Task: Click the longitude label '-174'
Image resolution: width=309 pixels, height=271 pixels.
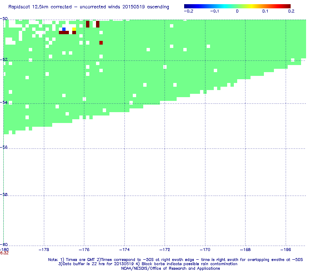Action: pyautogui.click(x=124, y=250)
